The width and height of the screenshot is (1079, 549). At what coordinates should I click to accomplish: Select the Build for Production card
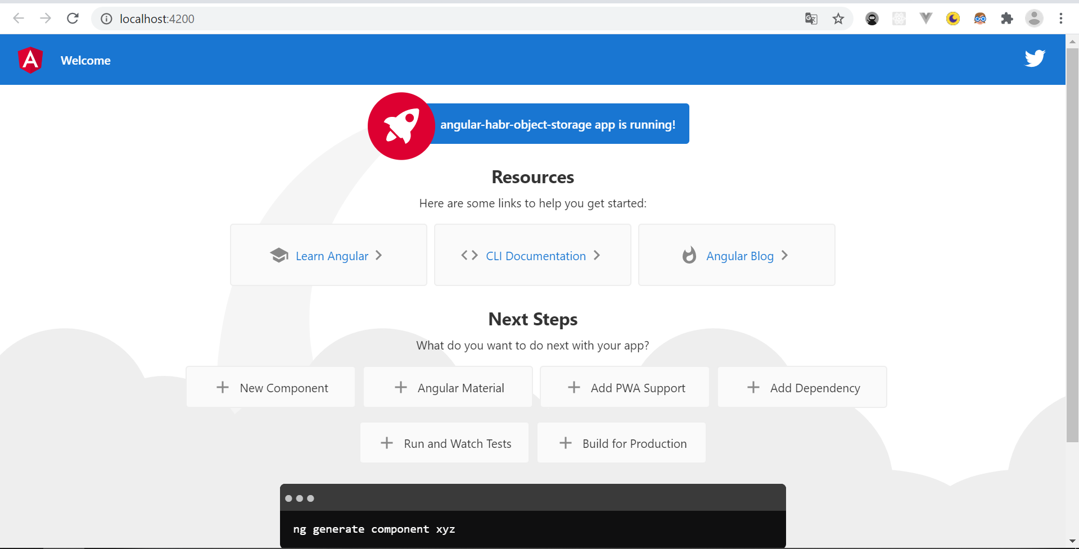[x=621, y=443]
